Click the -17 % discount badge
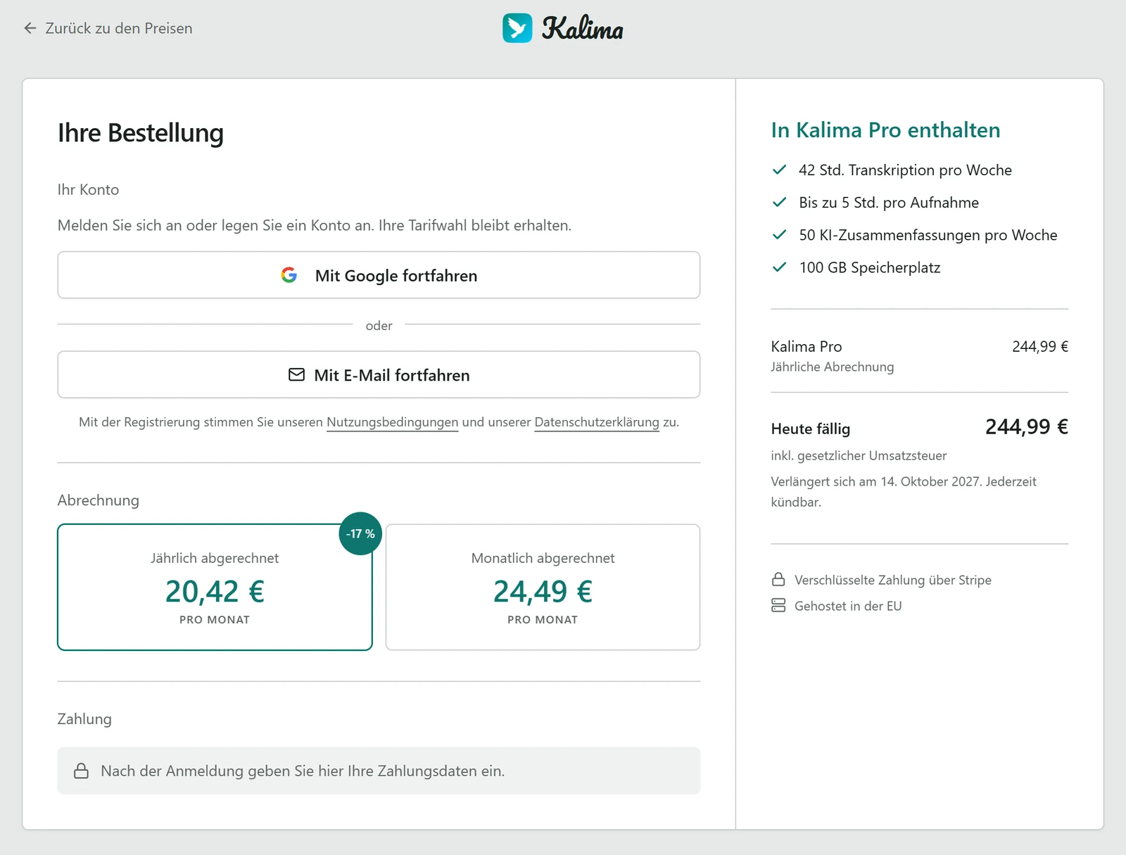Screen dimensions: 1126x855 coord(360,533)
